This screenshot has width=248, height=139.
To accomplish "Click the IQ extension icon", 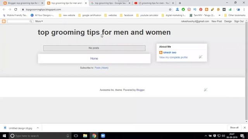I will pos(195,9).
